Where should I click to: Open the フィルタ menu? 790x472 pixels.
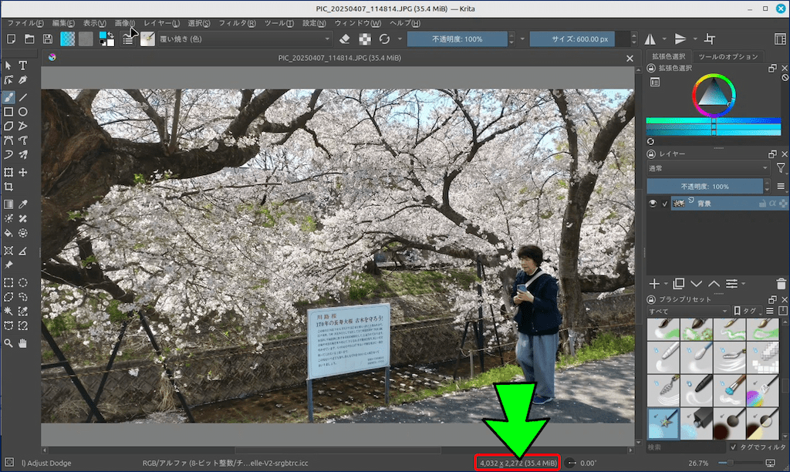pyautogui.click(x=238, y=23)
